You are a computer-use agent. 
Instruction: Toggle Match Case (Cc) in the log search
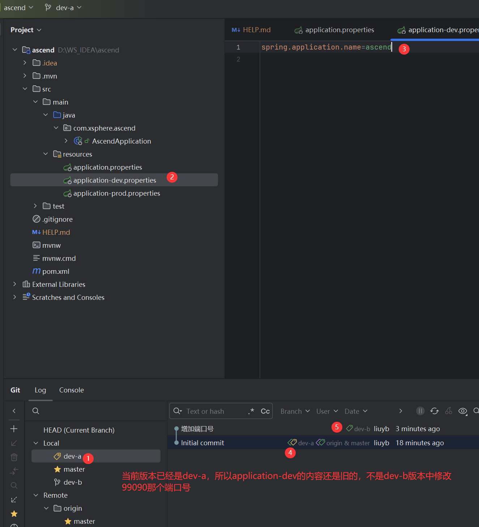[x=265, y=411]
